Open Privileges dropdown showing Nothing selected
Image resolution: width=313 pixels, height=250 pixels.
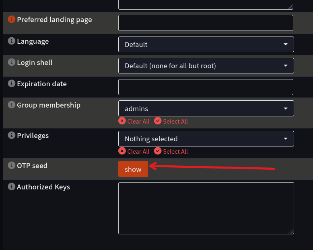[206, 139]
